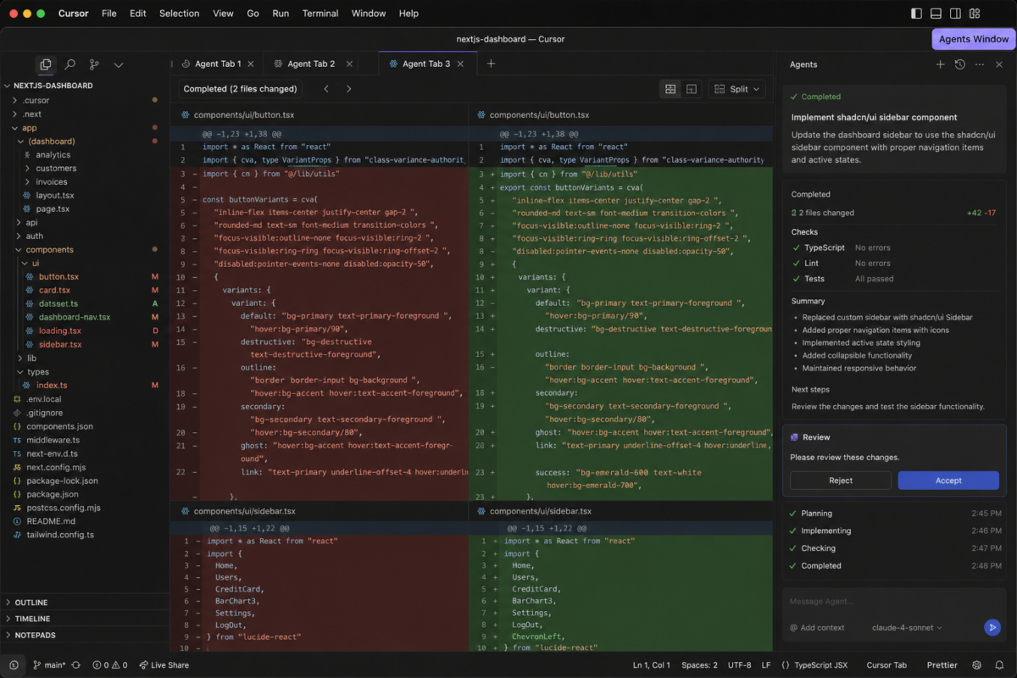1017x678 pixels.
Task: Expand the .next folder
Action: click(31, 114)
